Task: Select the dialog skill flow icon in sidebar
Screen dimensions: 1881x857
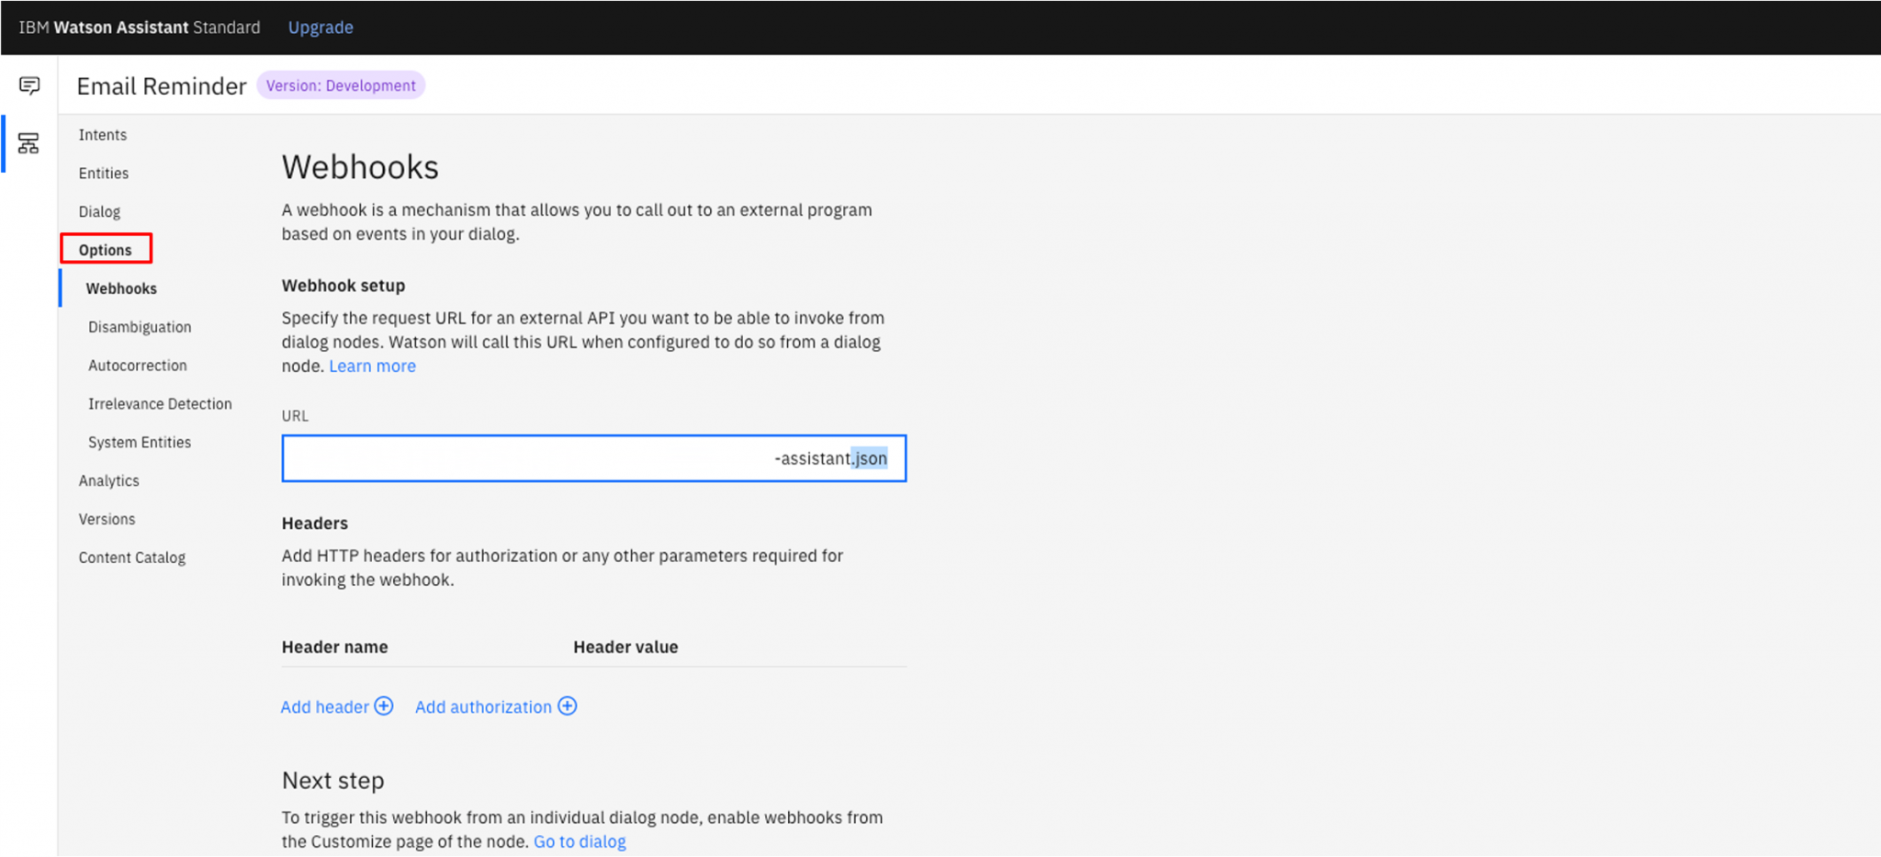Action: click(28, 143)
